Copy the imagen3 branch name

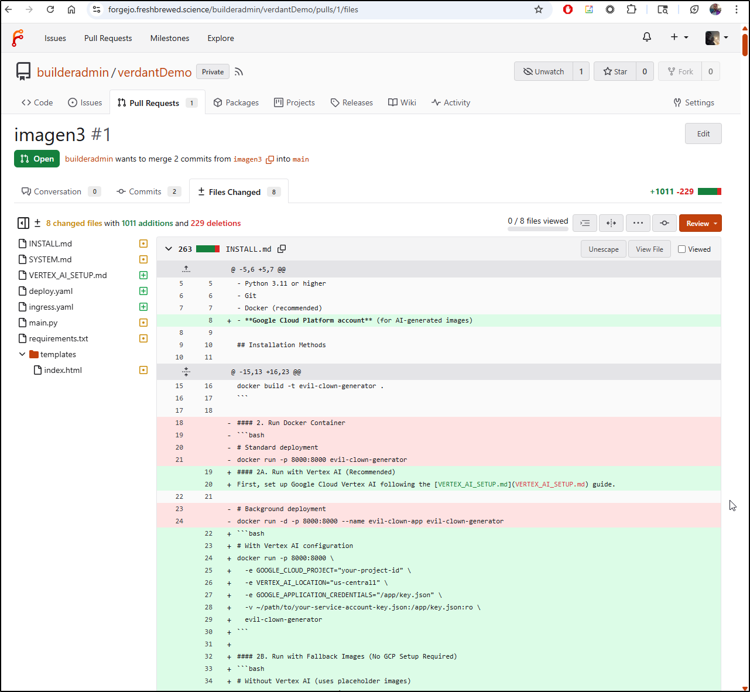[x=269, y=159]
